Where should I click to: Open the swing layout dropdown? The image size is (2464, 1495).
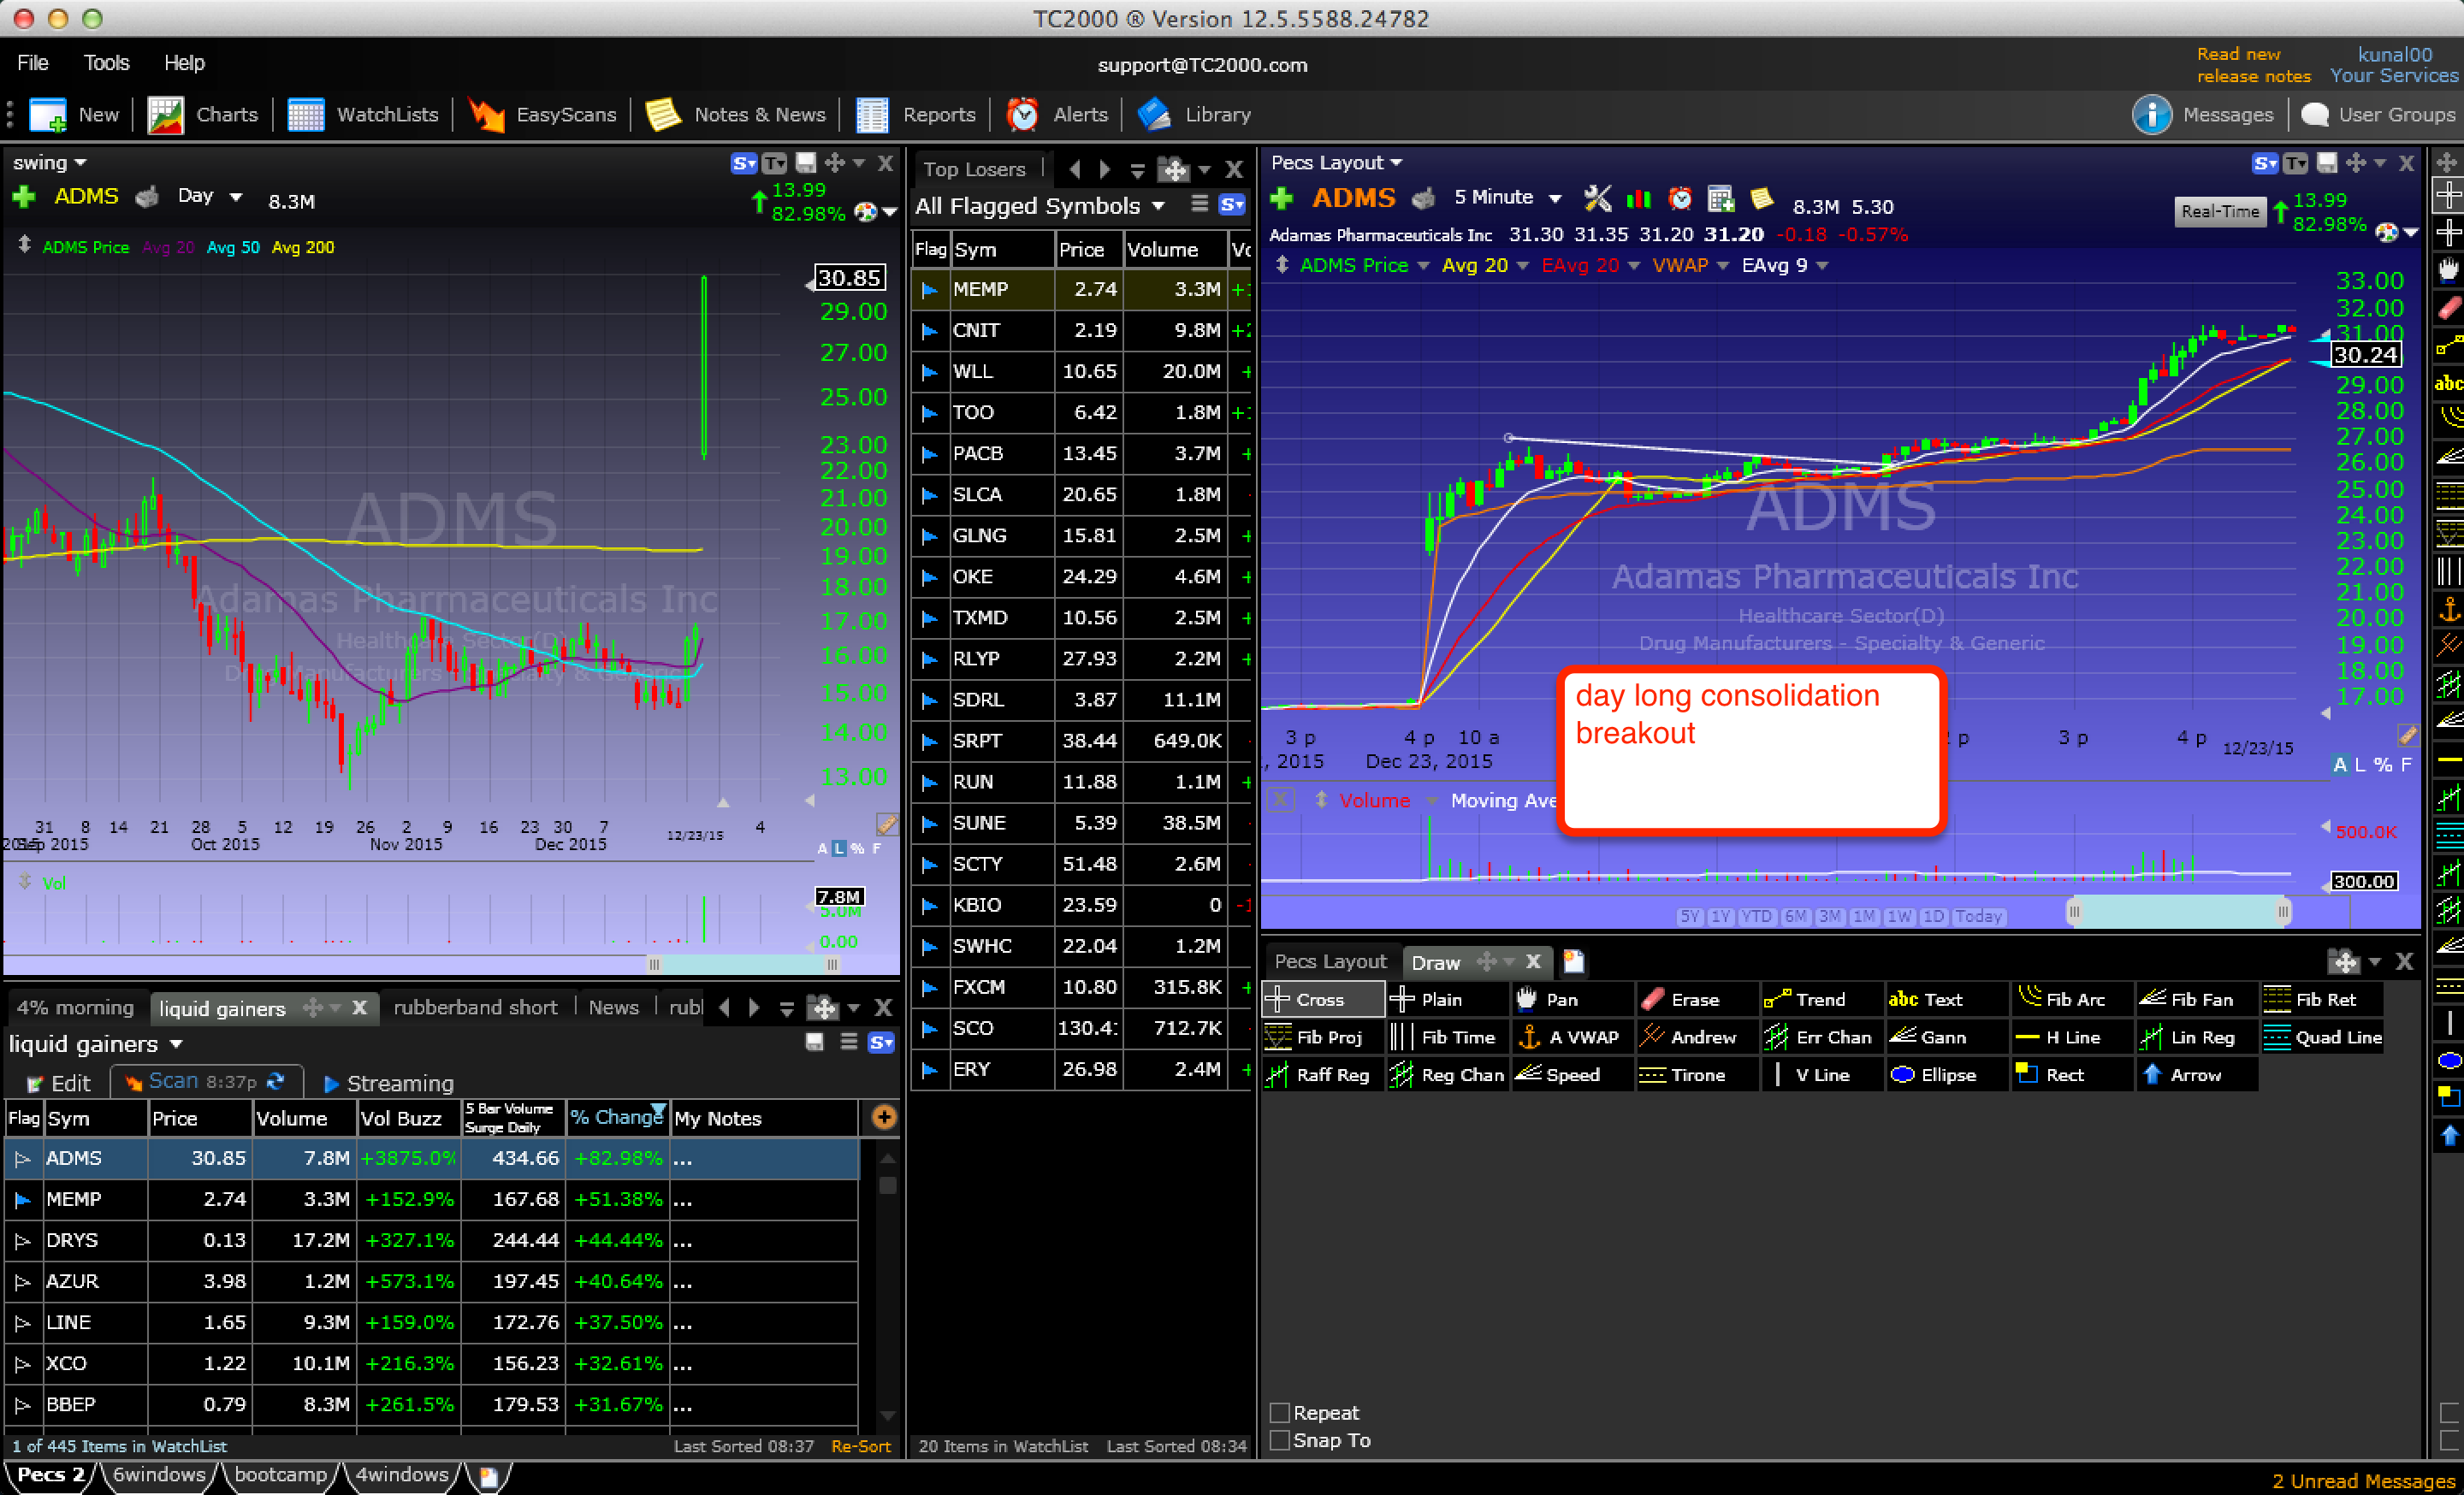(x=49, y=162)
